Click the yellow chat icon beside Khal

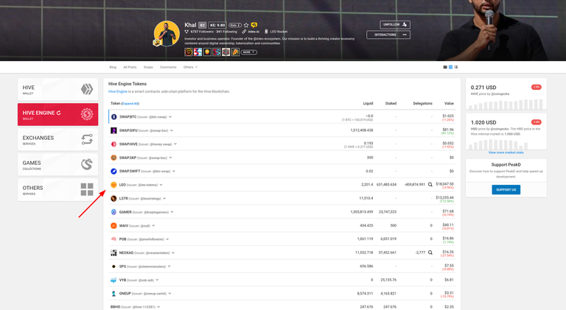[x=254, y=25]
